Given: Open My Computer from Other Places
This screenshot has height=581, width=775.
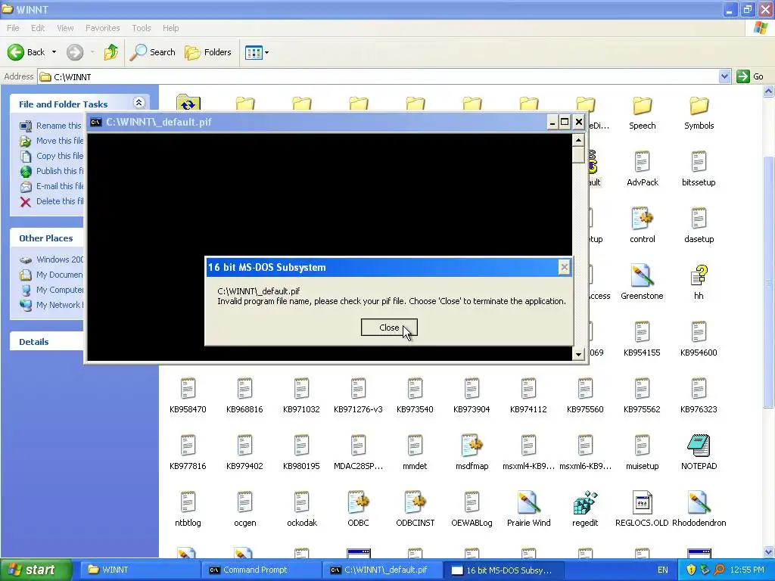Looking at the screenshot, I should tap(51, 290).
